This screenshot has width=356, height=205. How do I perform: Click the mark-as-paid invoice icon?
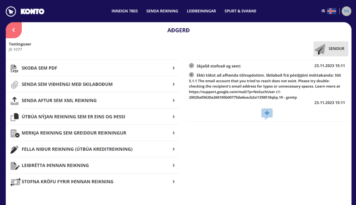click(x=15, y=133)
